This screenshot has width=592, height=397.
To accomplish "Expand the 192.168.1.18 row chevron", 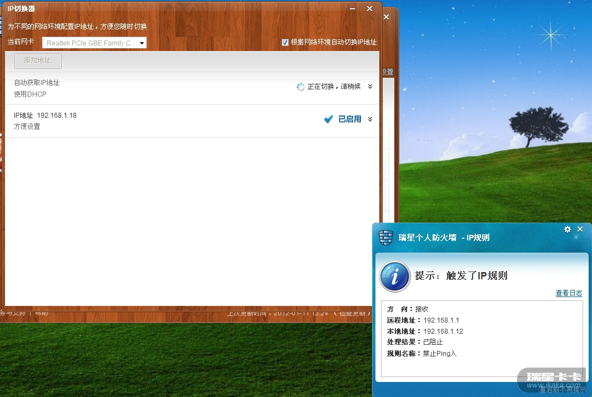I will pyautogui.click(x=370, y=119).
